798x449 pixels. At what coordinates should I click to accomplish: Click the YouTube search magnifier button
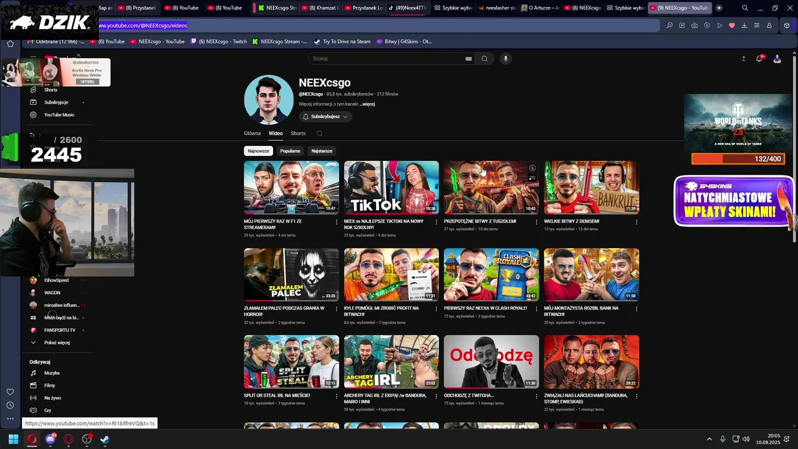click(x=484, y=59)
